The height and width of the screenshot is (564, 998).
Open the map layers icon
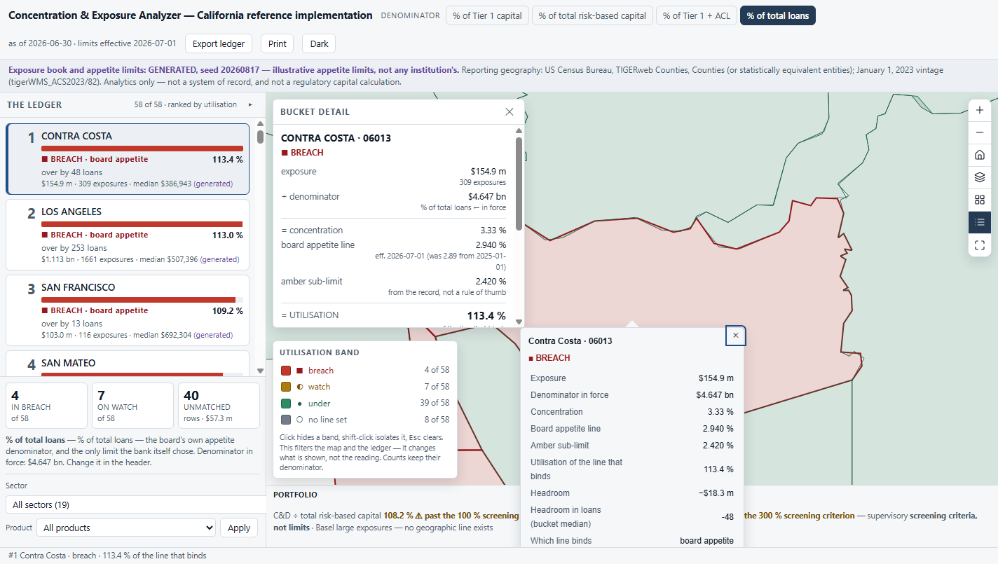(980, 177)
